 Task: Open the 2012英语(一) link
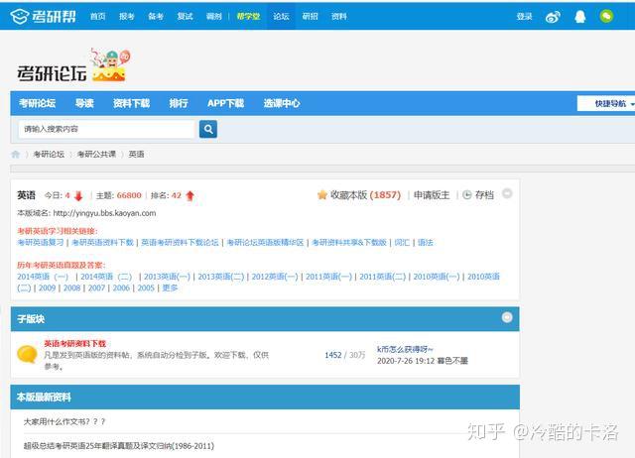point(275,277)
